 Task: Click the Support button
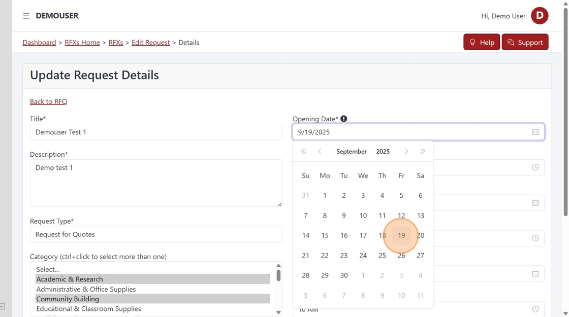(x=525, y=42)
